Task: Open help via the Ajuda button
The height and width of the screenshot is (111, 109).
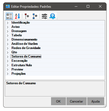Action: pos(96,101)
